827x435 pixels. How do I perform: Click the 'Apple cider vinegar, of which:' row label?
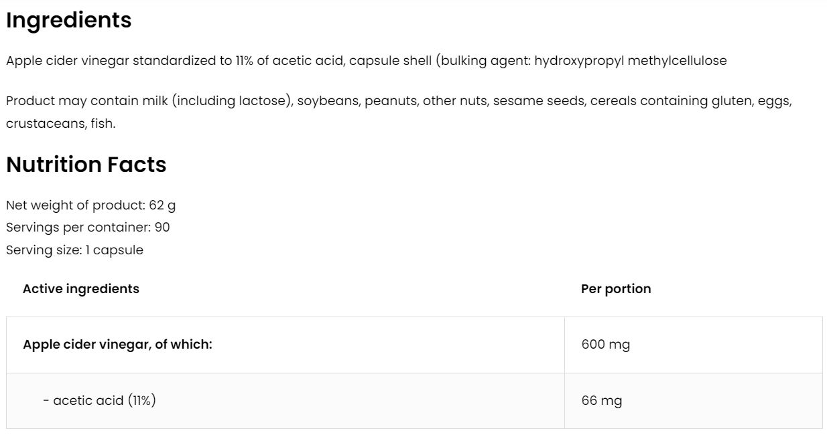(x=117, y=345)
